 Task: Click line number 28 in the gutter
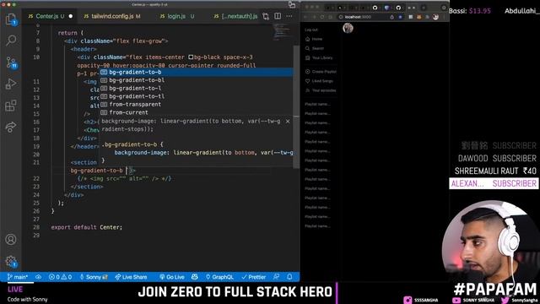pyautogui.click(x=36, y=227)
